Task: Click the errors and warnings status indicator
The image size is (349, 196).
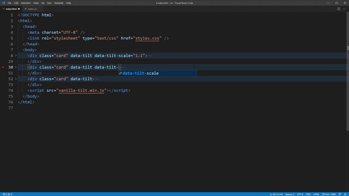Action: pyautogui.click(x=7, y=194)
